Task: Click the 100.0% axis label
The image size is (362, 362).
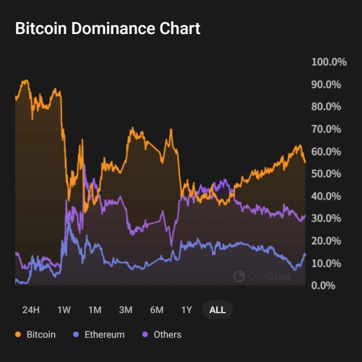Action: pos(329,62)
